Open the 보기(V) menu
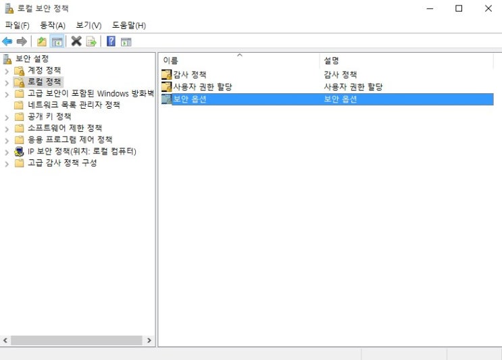502x360 pixels. (x=89, y=25)
